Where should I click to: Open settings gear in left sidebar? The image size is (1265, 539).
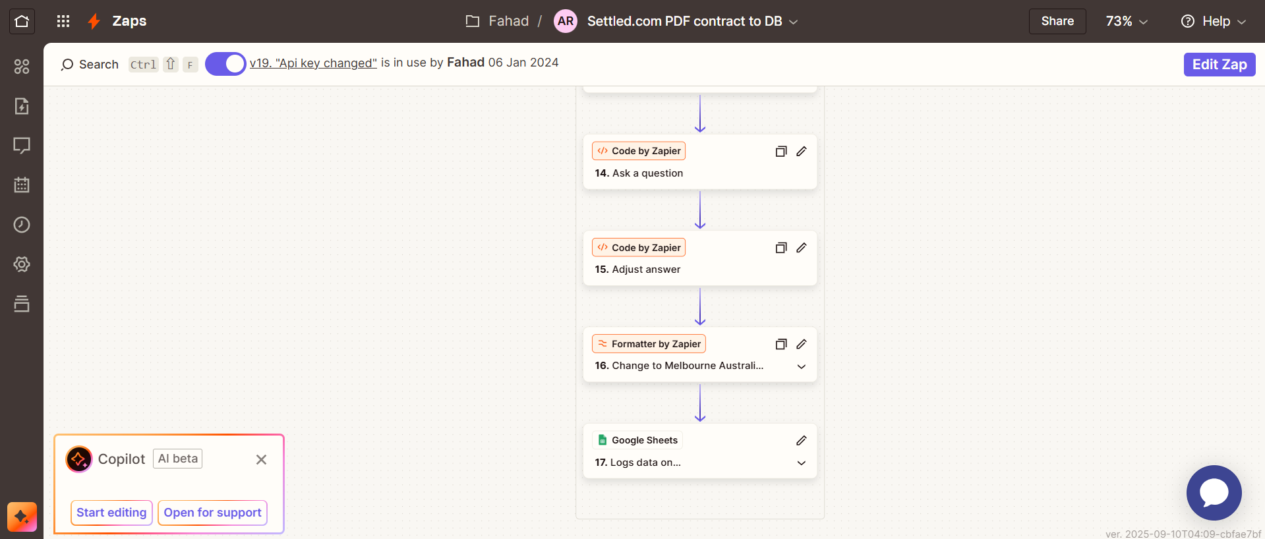pos(22,264)
